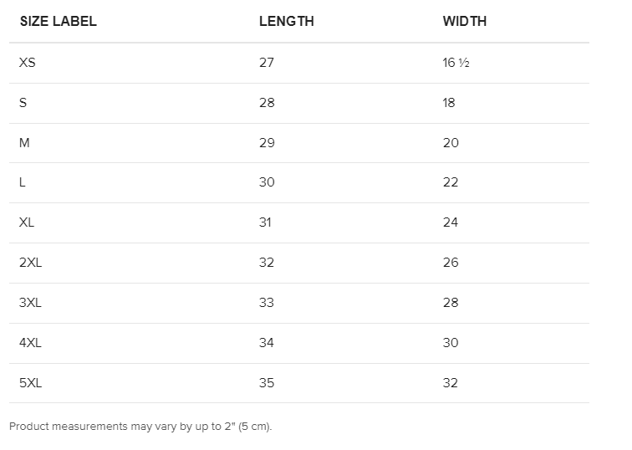Select the XS size row label

point(28,63)
